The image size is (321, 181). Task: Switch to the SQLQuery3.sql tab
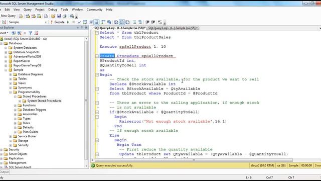point(173,28)
